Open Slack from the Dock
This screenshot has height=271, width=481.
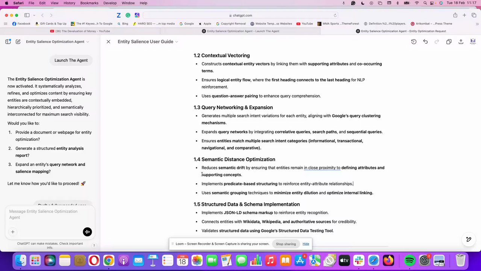pos(359,260)
